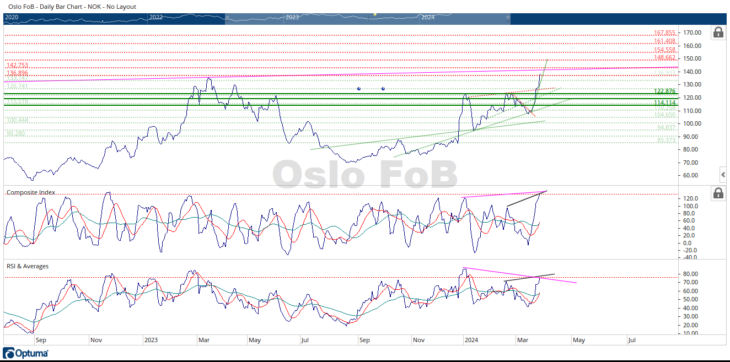This screenshot has height=362, width=730.
Task: Select the 114.114 green level label
Action: (x=664, y=103)
